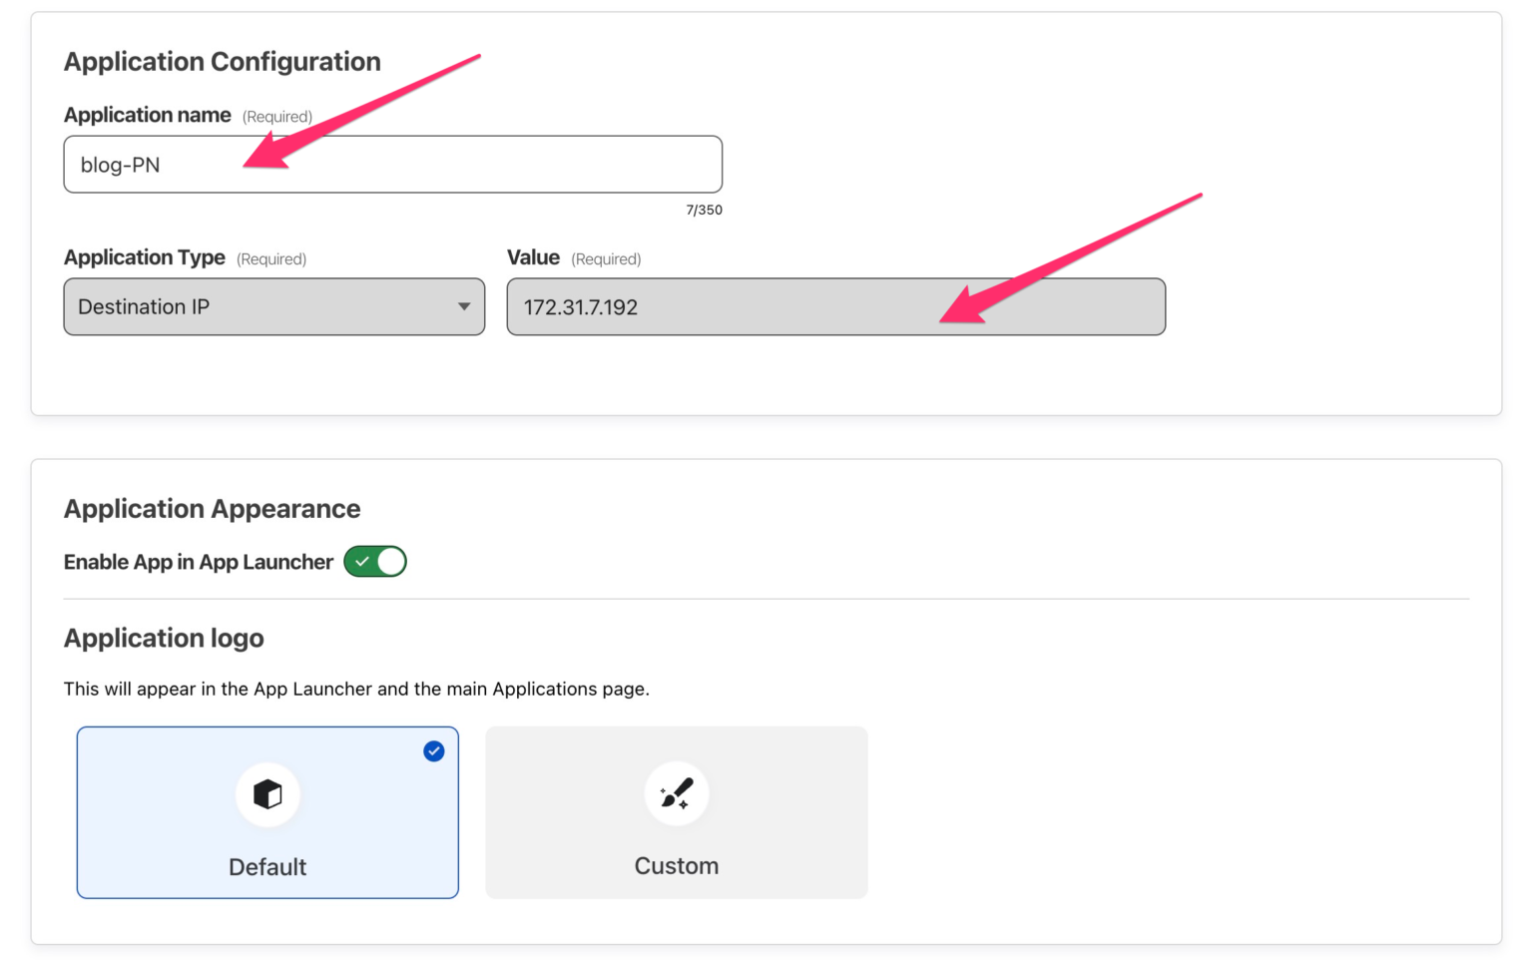Click the green checkmark inside the App Launcher toggle

(x=362, y=562)
